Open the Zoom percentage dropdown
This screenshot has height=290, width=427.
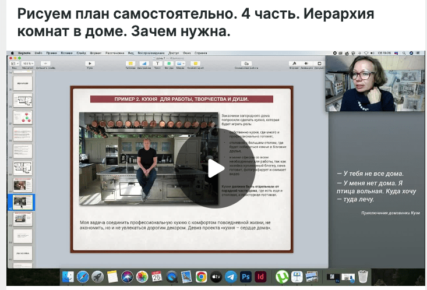tap(28, 63)
